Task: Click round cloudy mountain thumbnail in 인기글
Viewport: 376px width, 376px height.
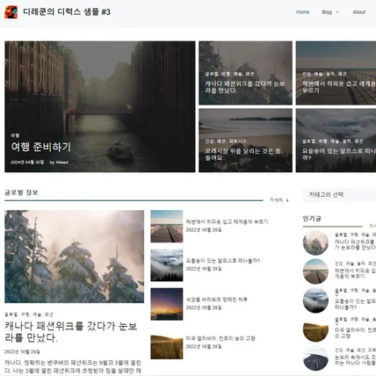Action: [x=315, y=300]
